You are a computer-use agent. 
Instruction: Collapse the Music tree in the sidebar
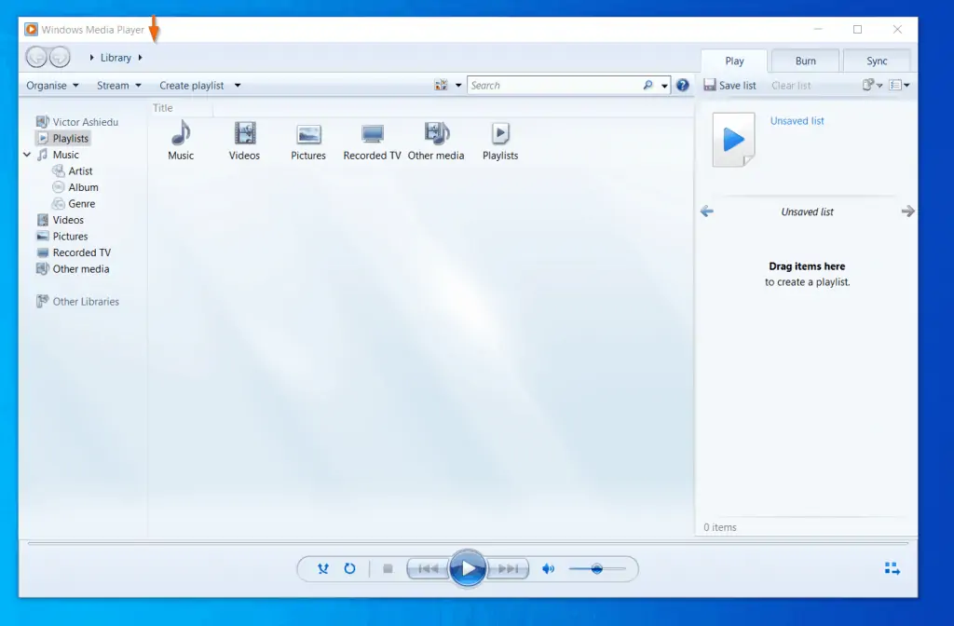tap(26, 154)
